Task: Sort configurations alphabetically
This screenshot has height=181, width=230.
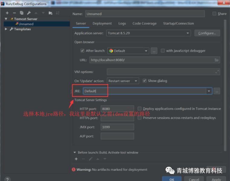Action: 57,13
